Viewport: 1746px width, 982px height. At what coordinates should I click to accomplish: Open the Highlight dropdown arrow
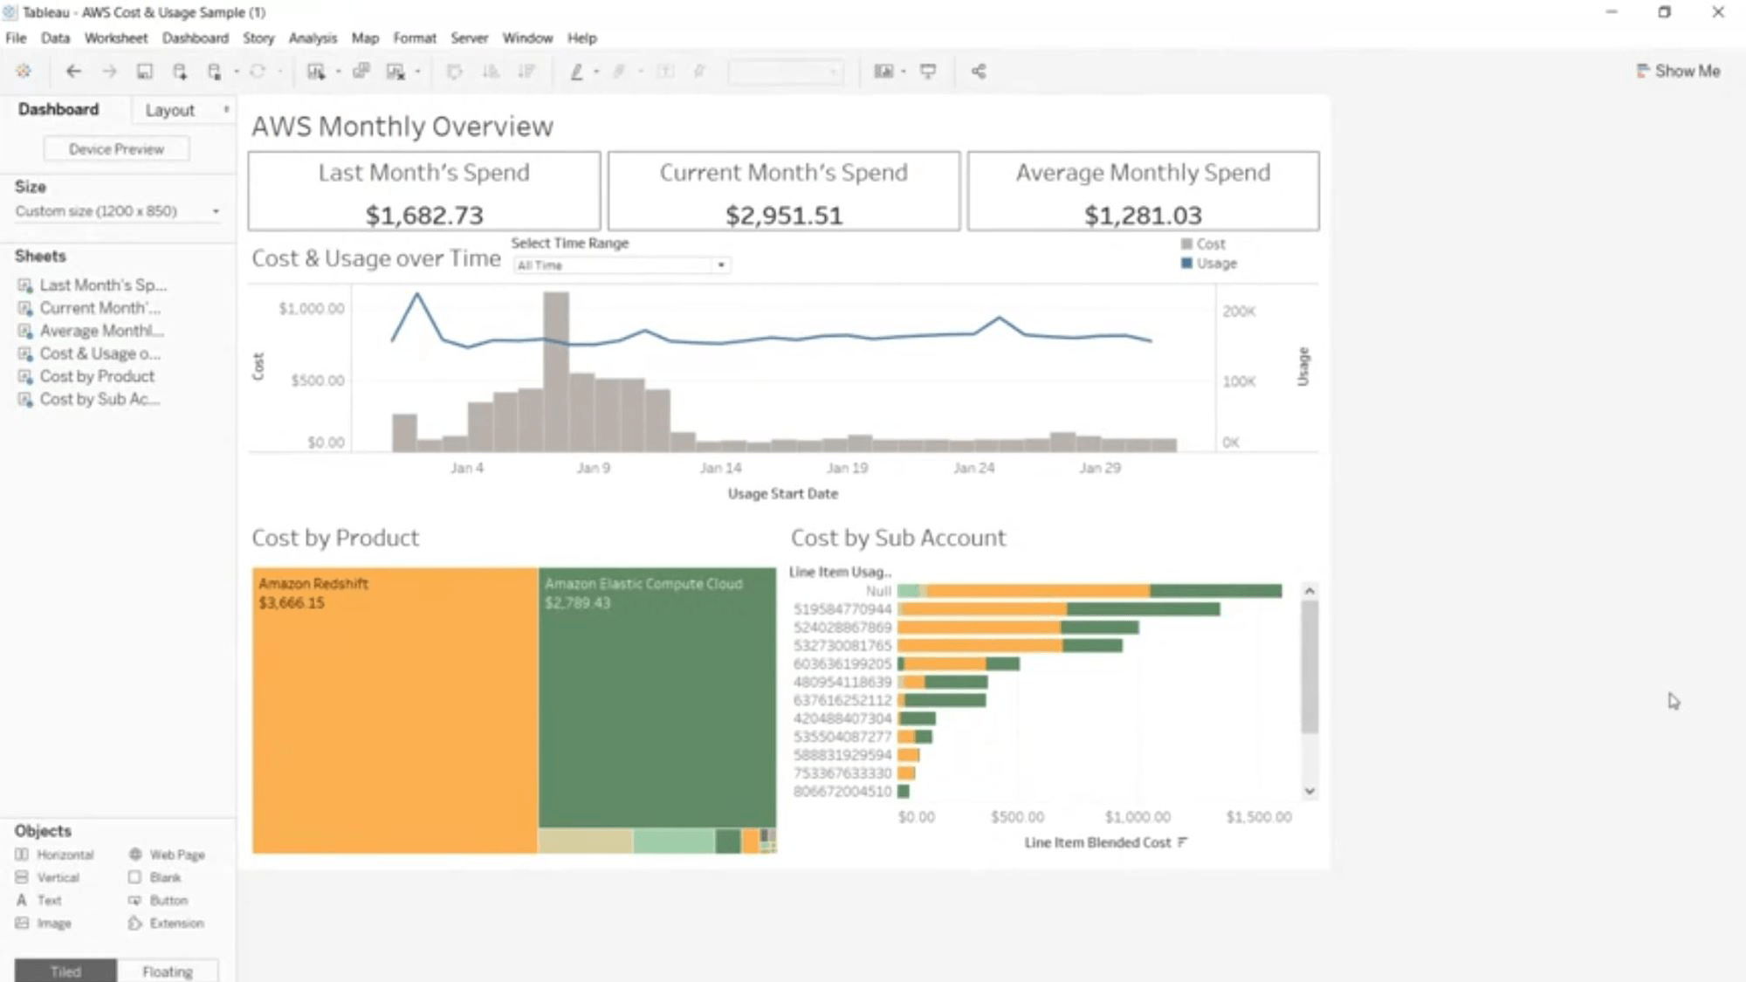point(596,72)
